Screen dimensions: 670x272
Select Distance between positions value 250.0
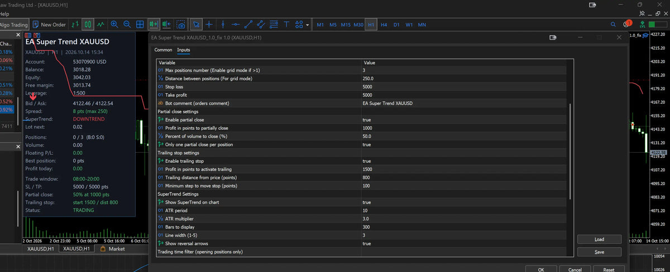(x=463, y=79)
